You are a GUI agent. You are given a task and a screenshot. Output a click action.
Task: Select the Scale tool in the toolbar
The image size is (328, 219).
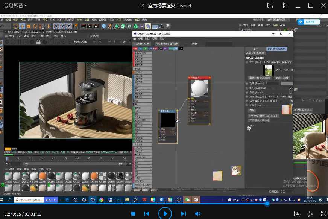coord(29,26)
